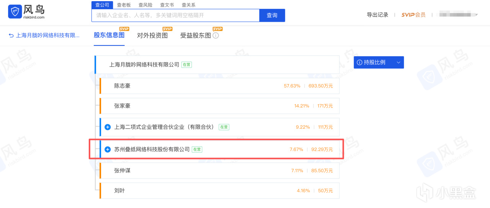The width and height of the screenshot is (490, 208).
Task: Open the 持股比例 dropdown chevron
Action: [398, 62]
